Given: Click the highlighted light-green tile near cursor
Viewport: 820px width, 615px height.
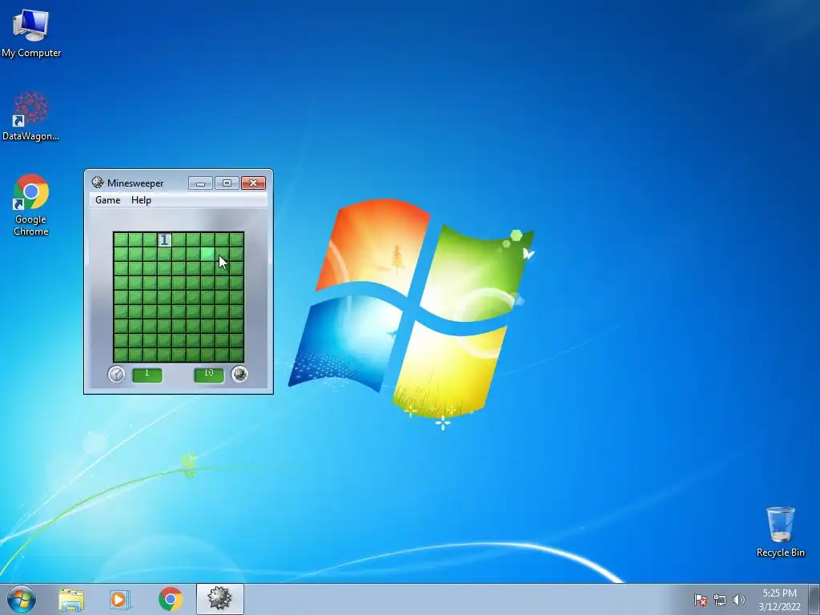Looking at the screenshot, I should tap(207, 254).
